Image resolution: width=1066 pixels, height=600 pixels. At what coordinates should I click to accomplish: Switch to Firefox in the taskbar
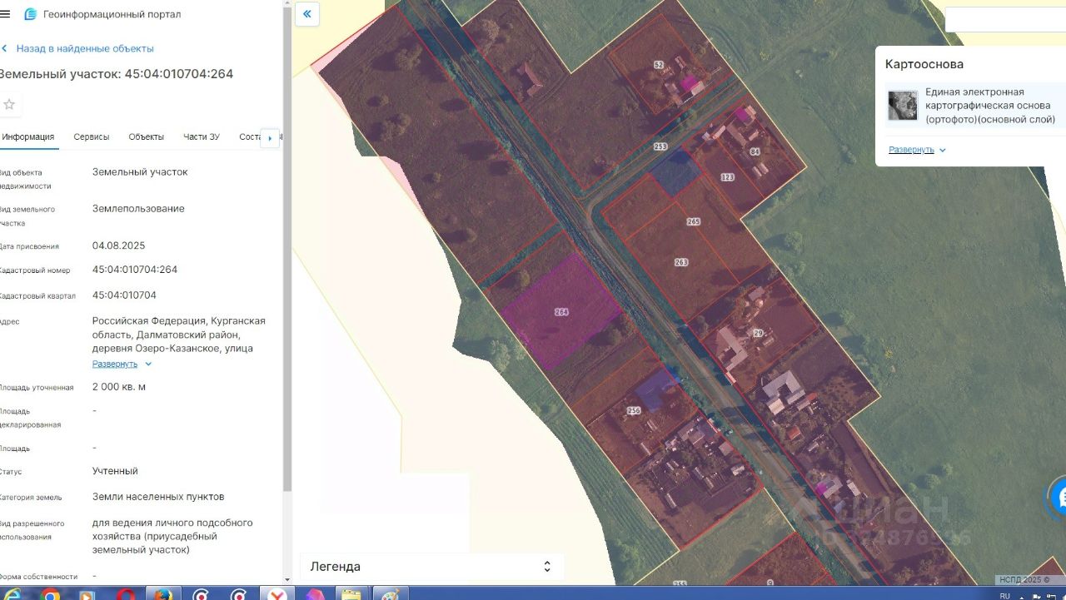pos(163,594)
